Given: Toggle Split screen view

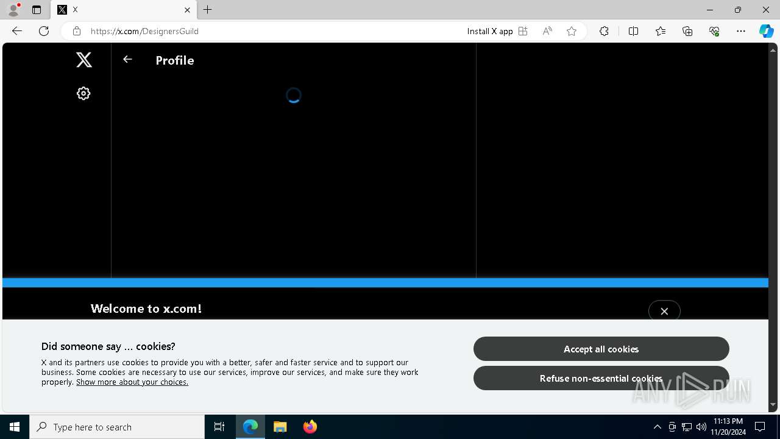Looking at the screenshot, I should pyautogui.click(x=633, y=31).
